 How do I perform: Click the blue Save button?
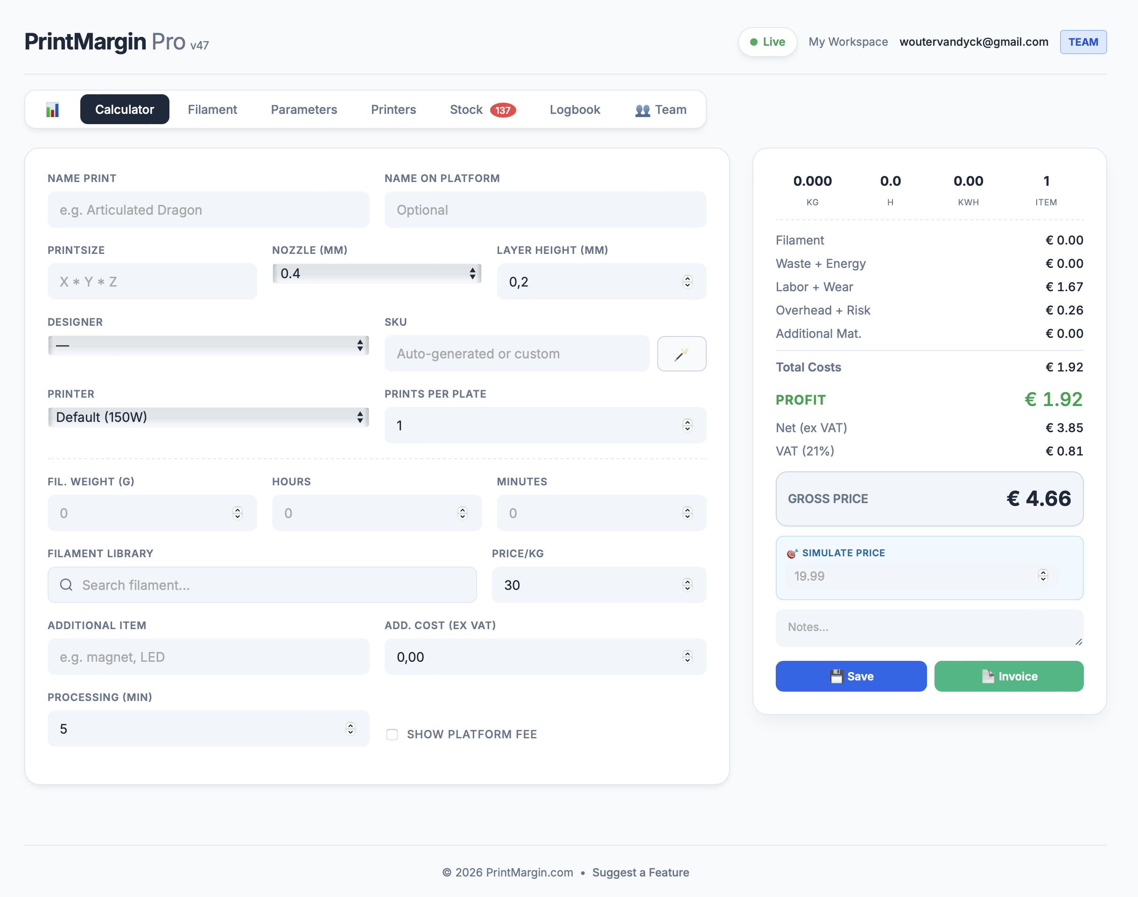coord(851,676)
